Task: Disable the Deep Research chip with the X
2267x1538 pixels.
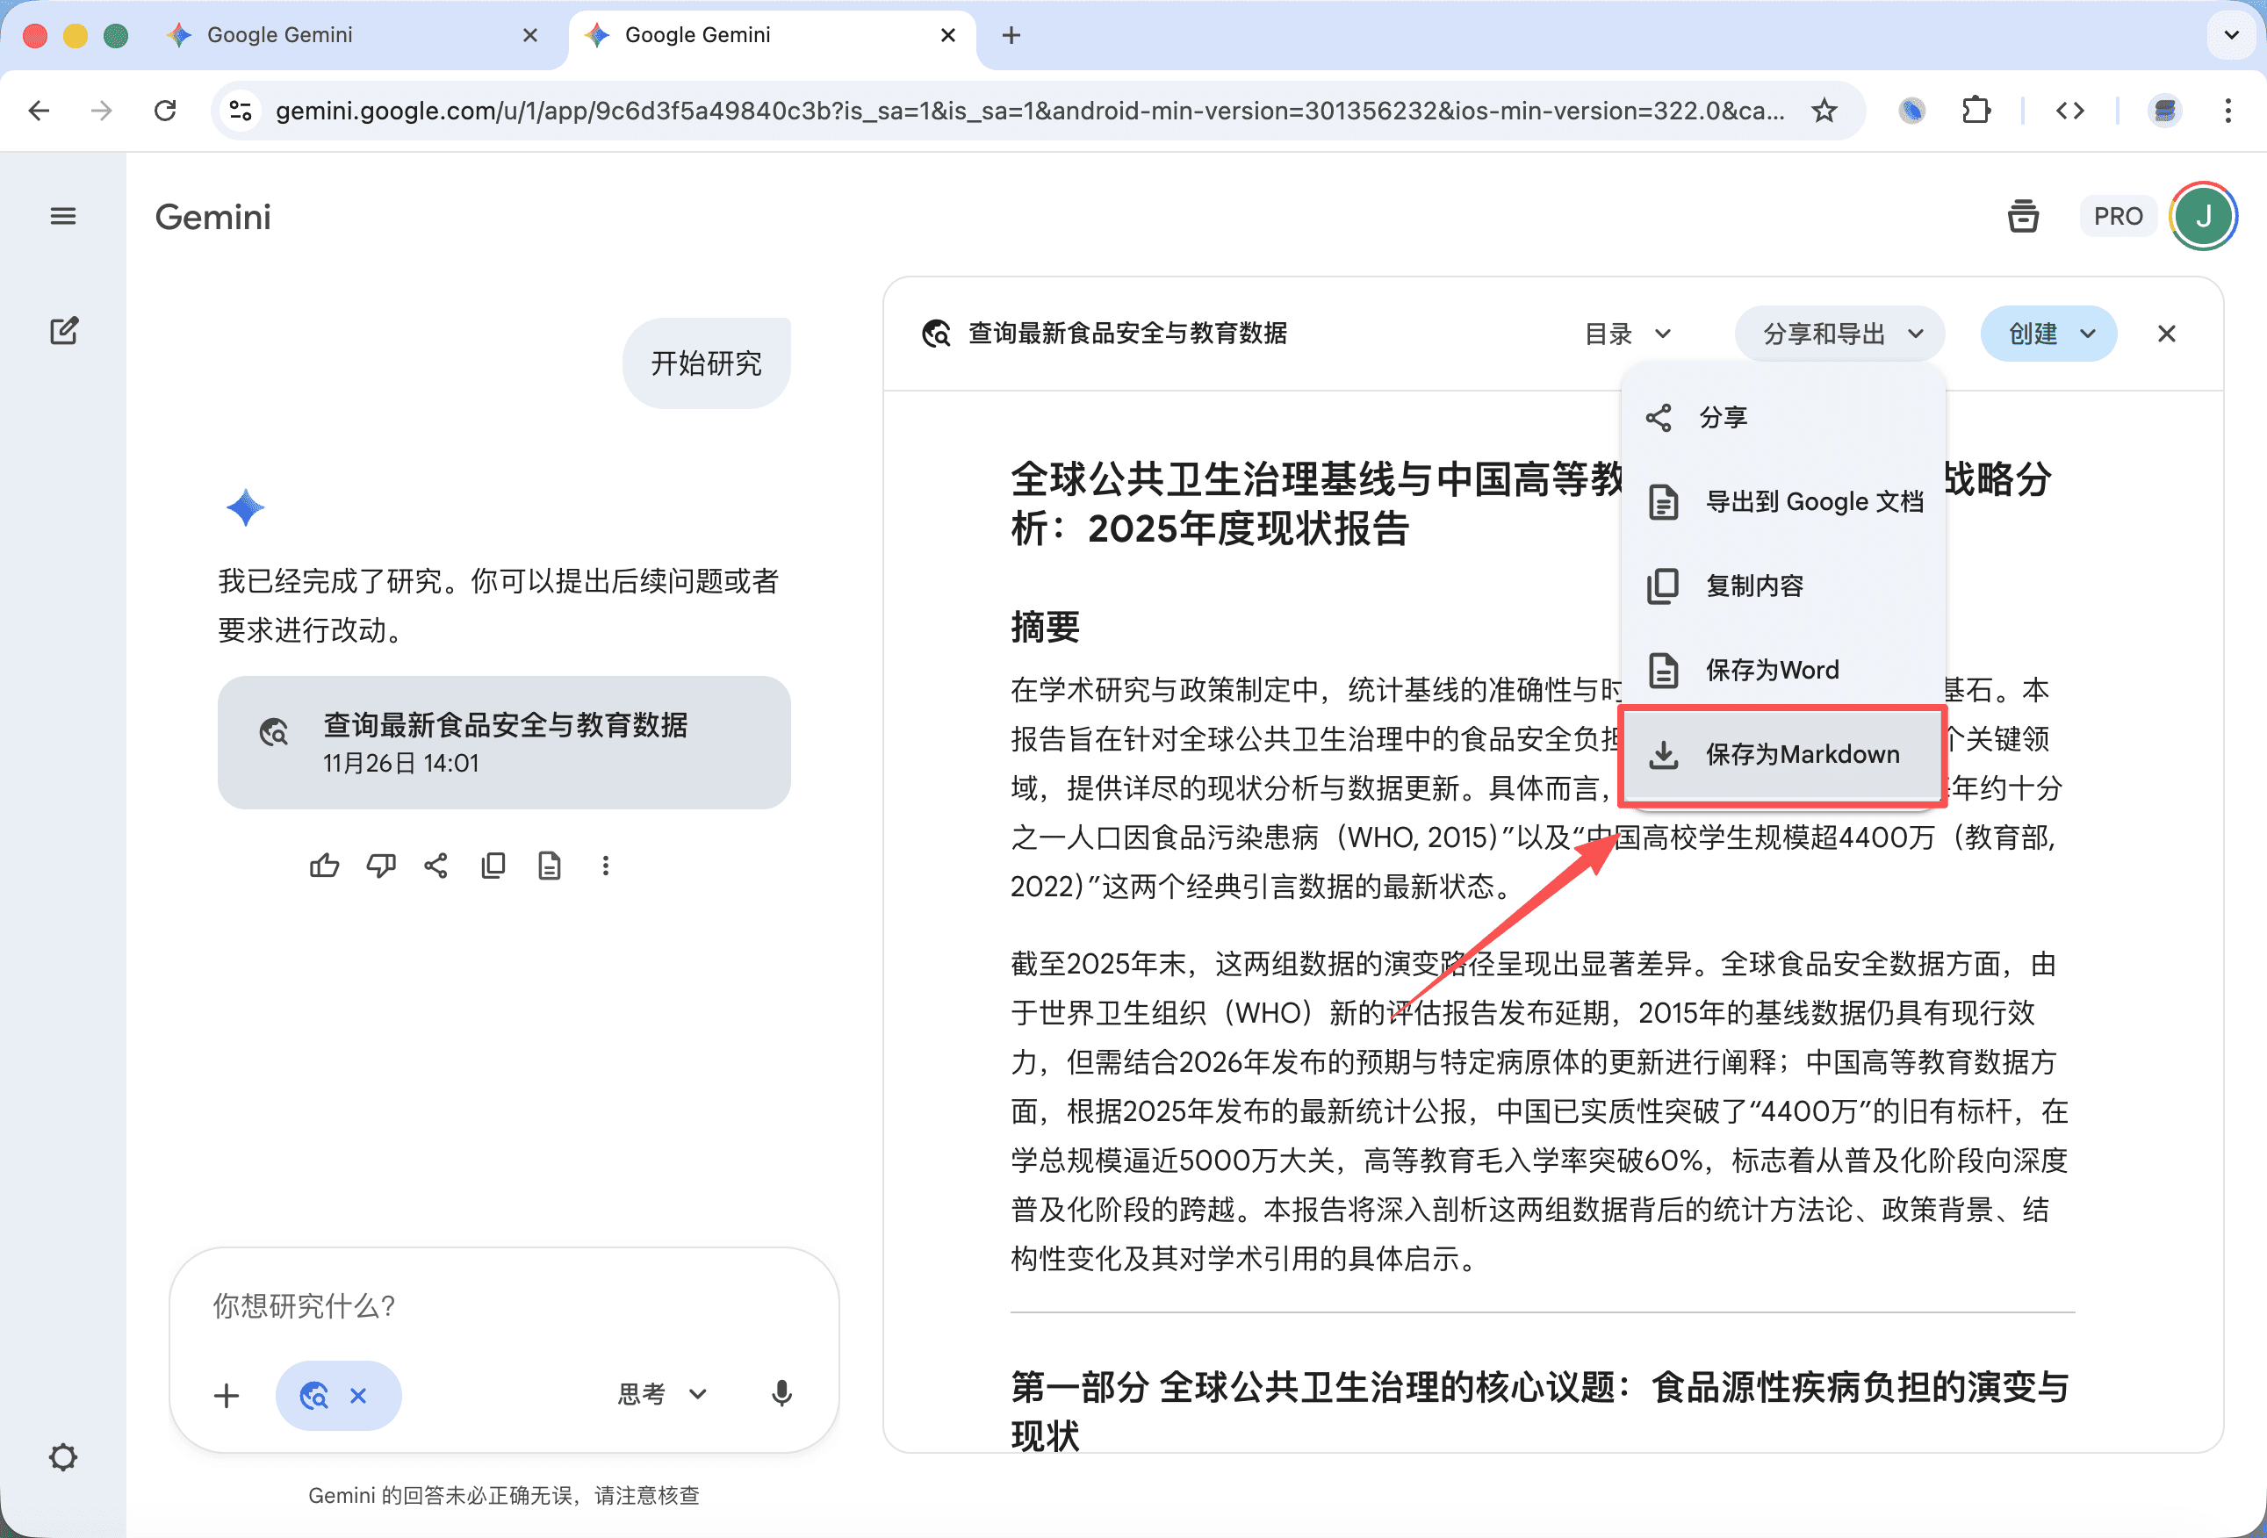Action: [x=358, y=1396]
